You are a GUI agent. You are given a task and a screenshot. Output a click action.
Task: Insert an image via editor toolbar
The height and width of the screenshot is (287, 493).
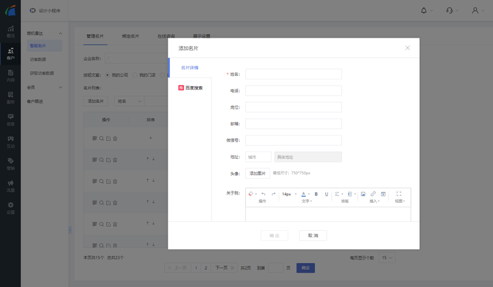(x=363, y=194)
